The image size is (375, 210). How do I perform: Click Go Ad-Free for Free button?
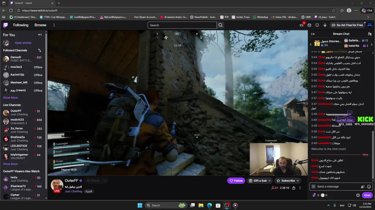[347, 25]
